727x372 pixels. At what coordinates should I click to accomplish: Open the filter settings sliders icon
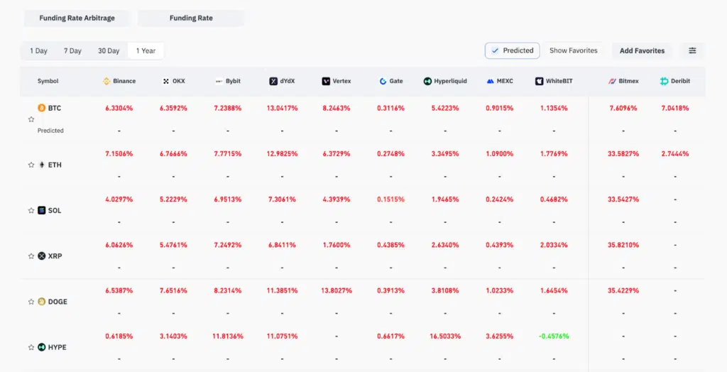pyautogui.click(x=692, y=50)
